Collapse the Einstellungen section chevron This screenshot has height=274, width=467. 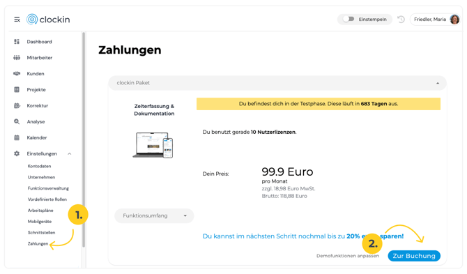pos(70,153)
